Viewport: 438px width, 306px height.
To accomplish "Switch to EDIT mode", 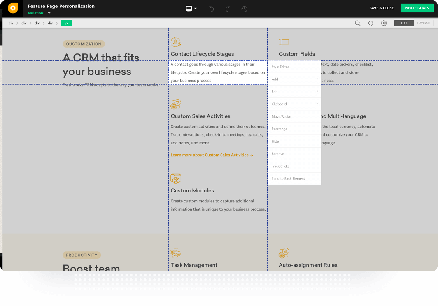I will click(404, 23).
